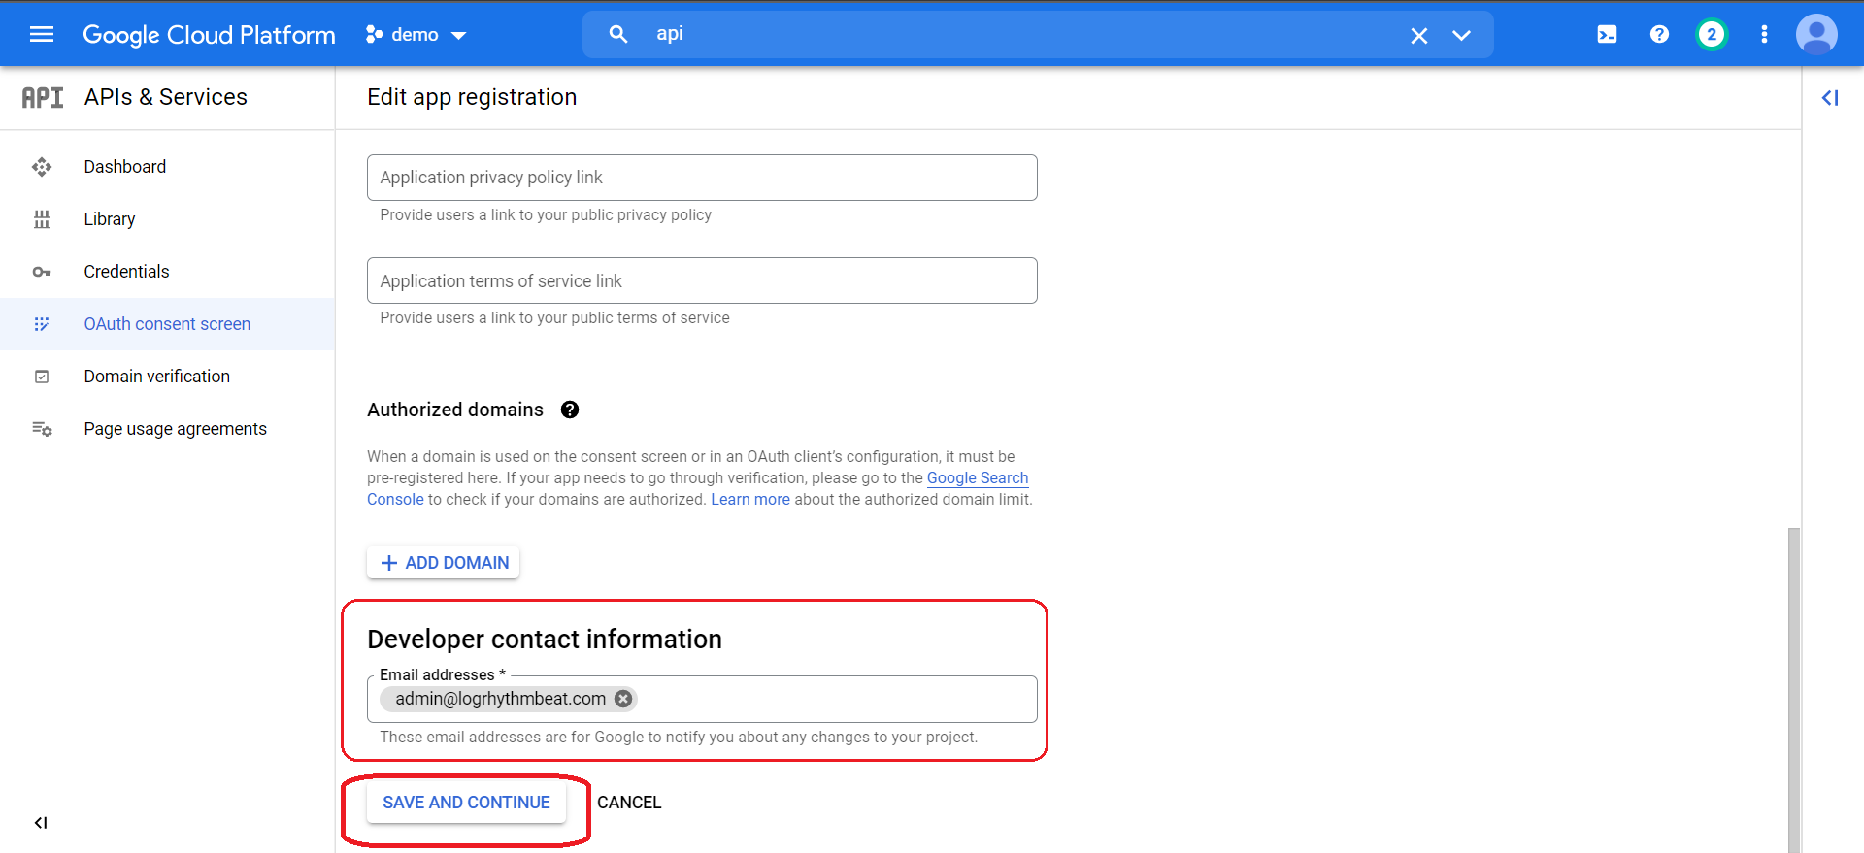Viewport: 1864px width, 853px height.
Task: Click Add Domain button
Action: tap(444, 563)
